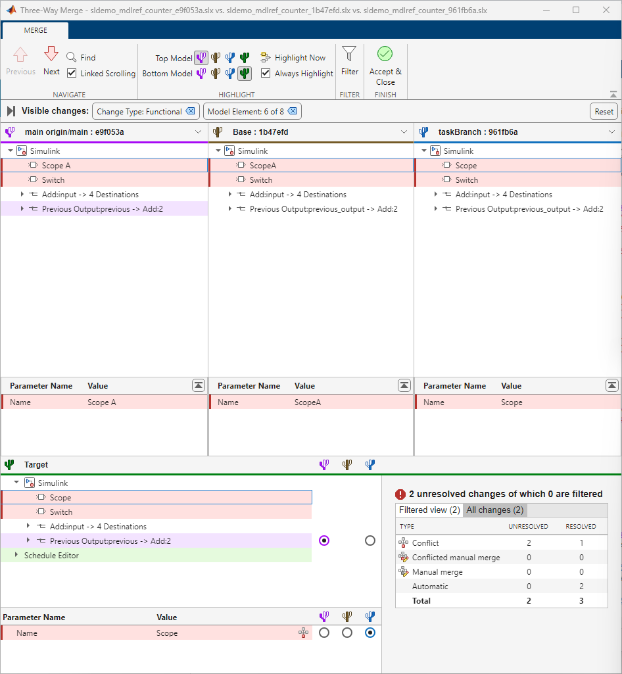This screenshot has height=674, width=622.
Task: Open the Base : 1b47efd pane dropdown
Action: tap(403, 132)
